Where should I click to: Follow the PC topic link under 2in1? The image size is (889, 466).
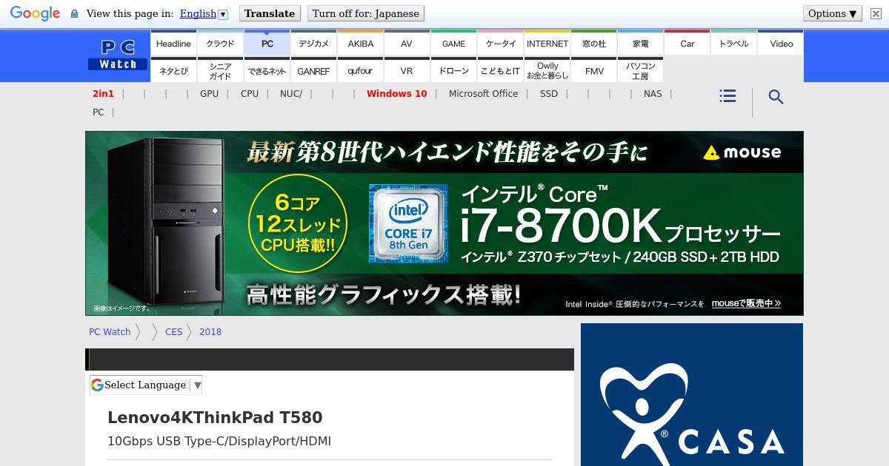(x=98, y=112)
